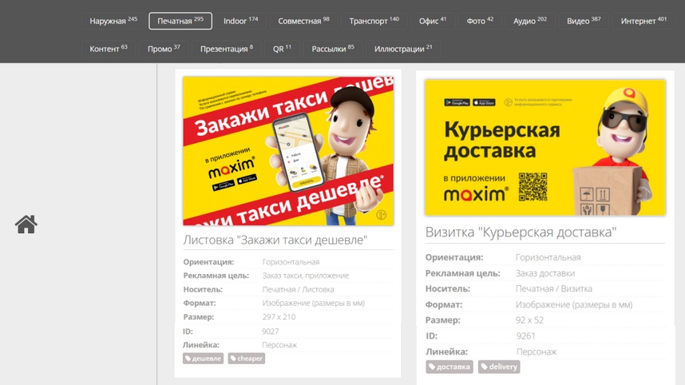Select size value 92 x 52

[x=529, y=320]
